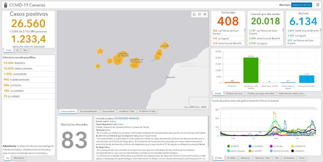This screenshot has width=323, height=162.
Task: Click the Arrecife bubble on the map
Action: click(x=164, y=46)
